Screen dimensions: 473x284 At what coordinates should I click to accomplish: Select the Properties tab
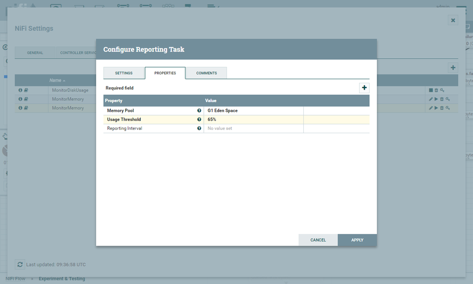point(165,73)
